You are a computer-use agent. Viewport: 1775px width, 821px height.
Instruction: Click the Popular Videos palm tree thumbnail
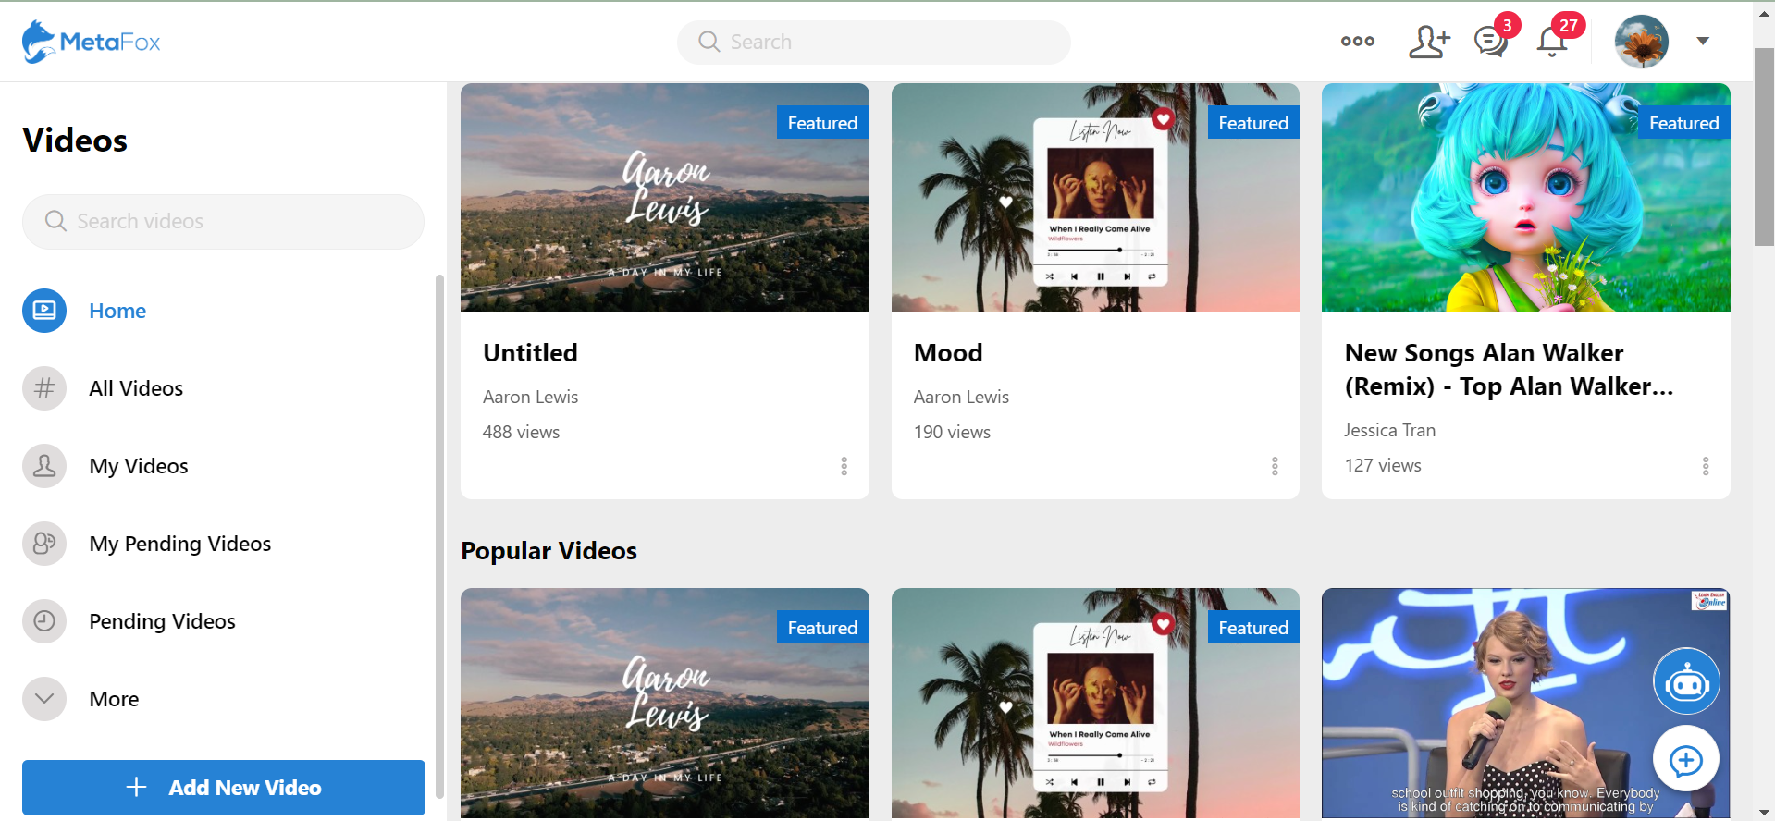click(x=1095, y=703)
